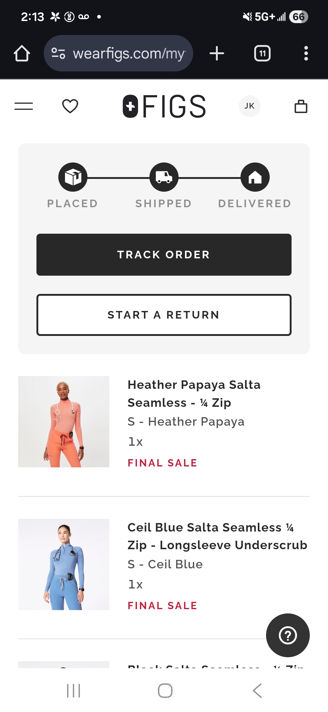Image resolution: width=328 pixels, height=712 pixels.
Task: Open the shopping bag
Action: point(301,106)
